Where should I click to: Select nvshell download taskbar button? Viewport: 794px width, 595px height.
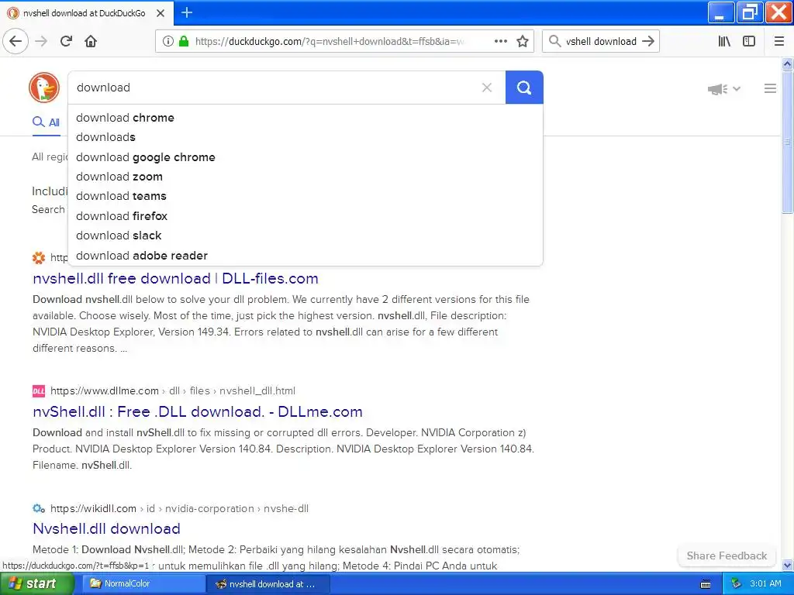[x=268, y=584]
